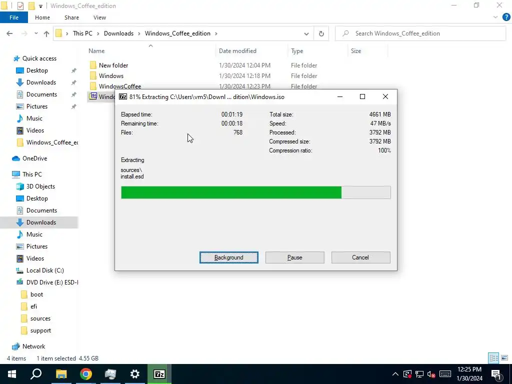Go up one folder level arrow
The image size is (512, 384).
pos(46,33)
